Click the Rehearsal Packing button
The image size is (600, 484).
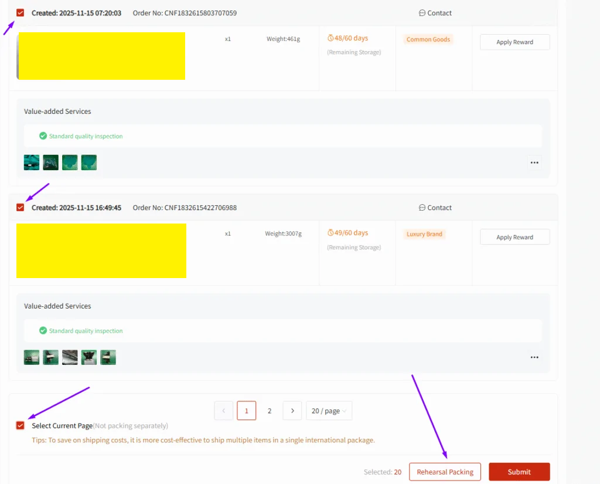(445, 471)
